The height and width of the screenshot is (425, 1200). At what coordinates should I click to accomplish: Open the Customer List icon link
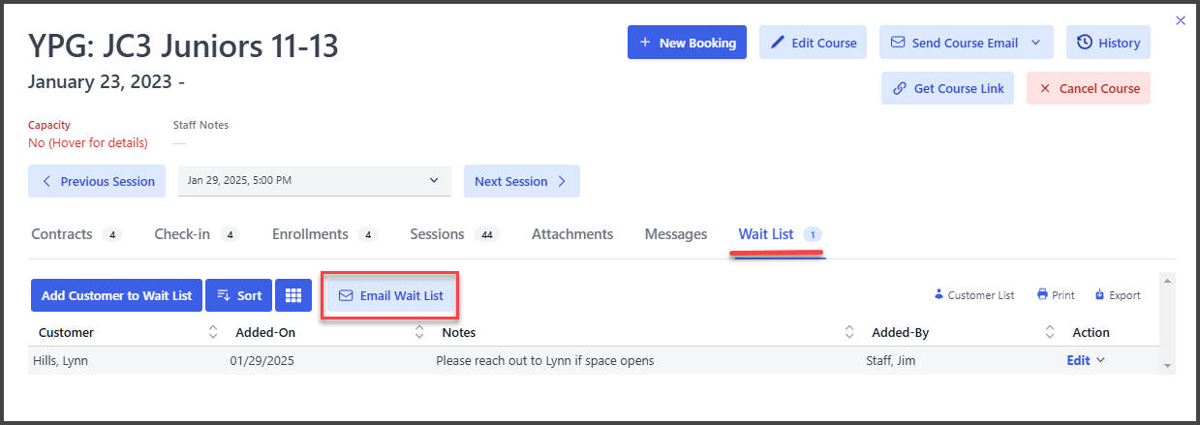click(x=974, y=295)
